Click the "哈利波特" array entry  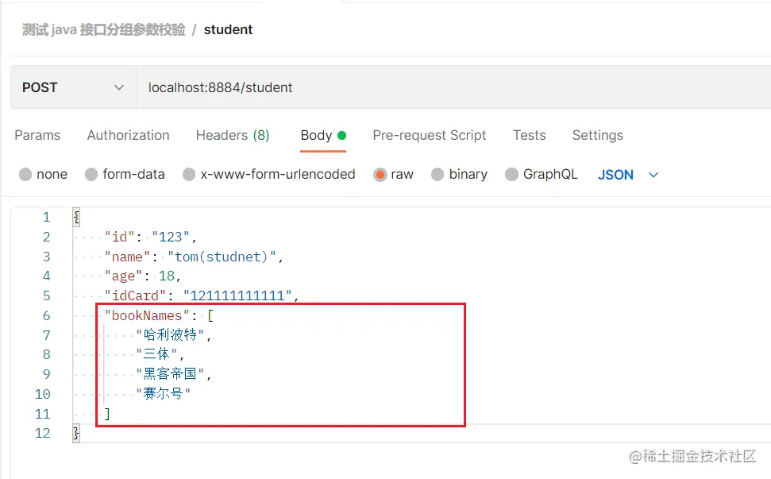click(170, 335)
